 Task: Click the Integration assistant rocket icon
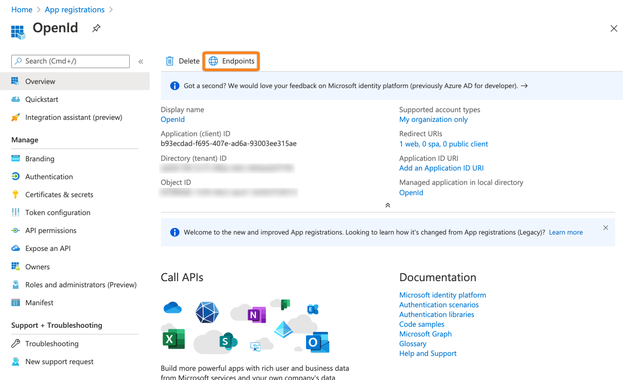15,117
